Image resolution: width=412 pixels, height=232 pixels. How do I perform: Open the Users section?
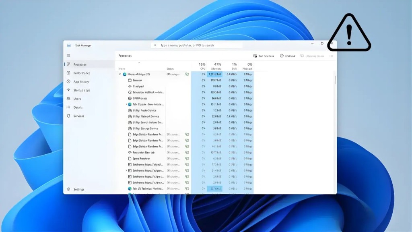(77, 99)
